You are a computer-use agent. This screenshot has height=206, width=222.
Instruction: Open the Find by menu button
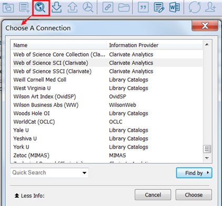tap(194, 173)
